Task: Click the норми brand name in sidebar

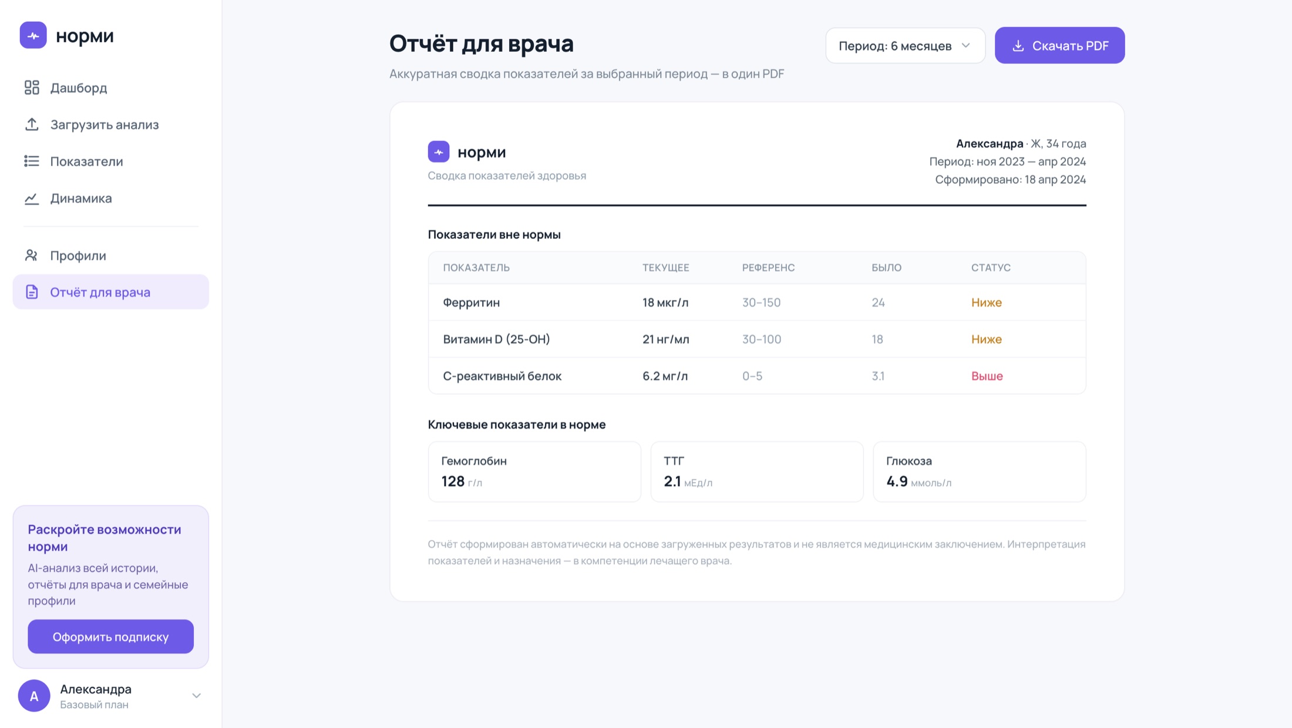Action: [x=85, y=35]
